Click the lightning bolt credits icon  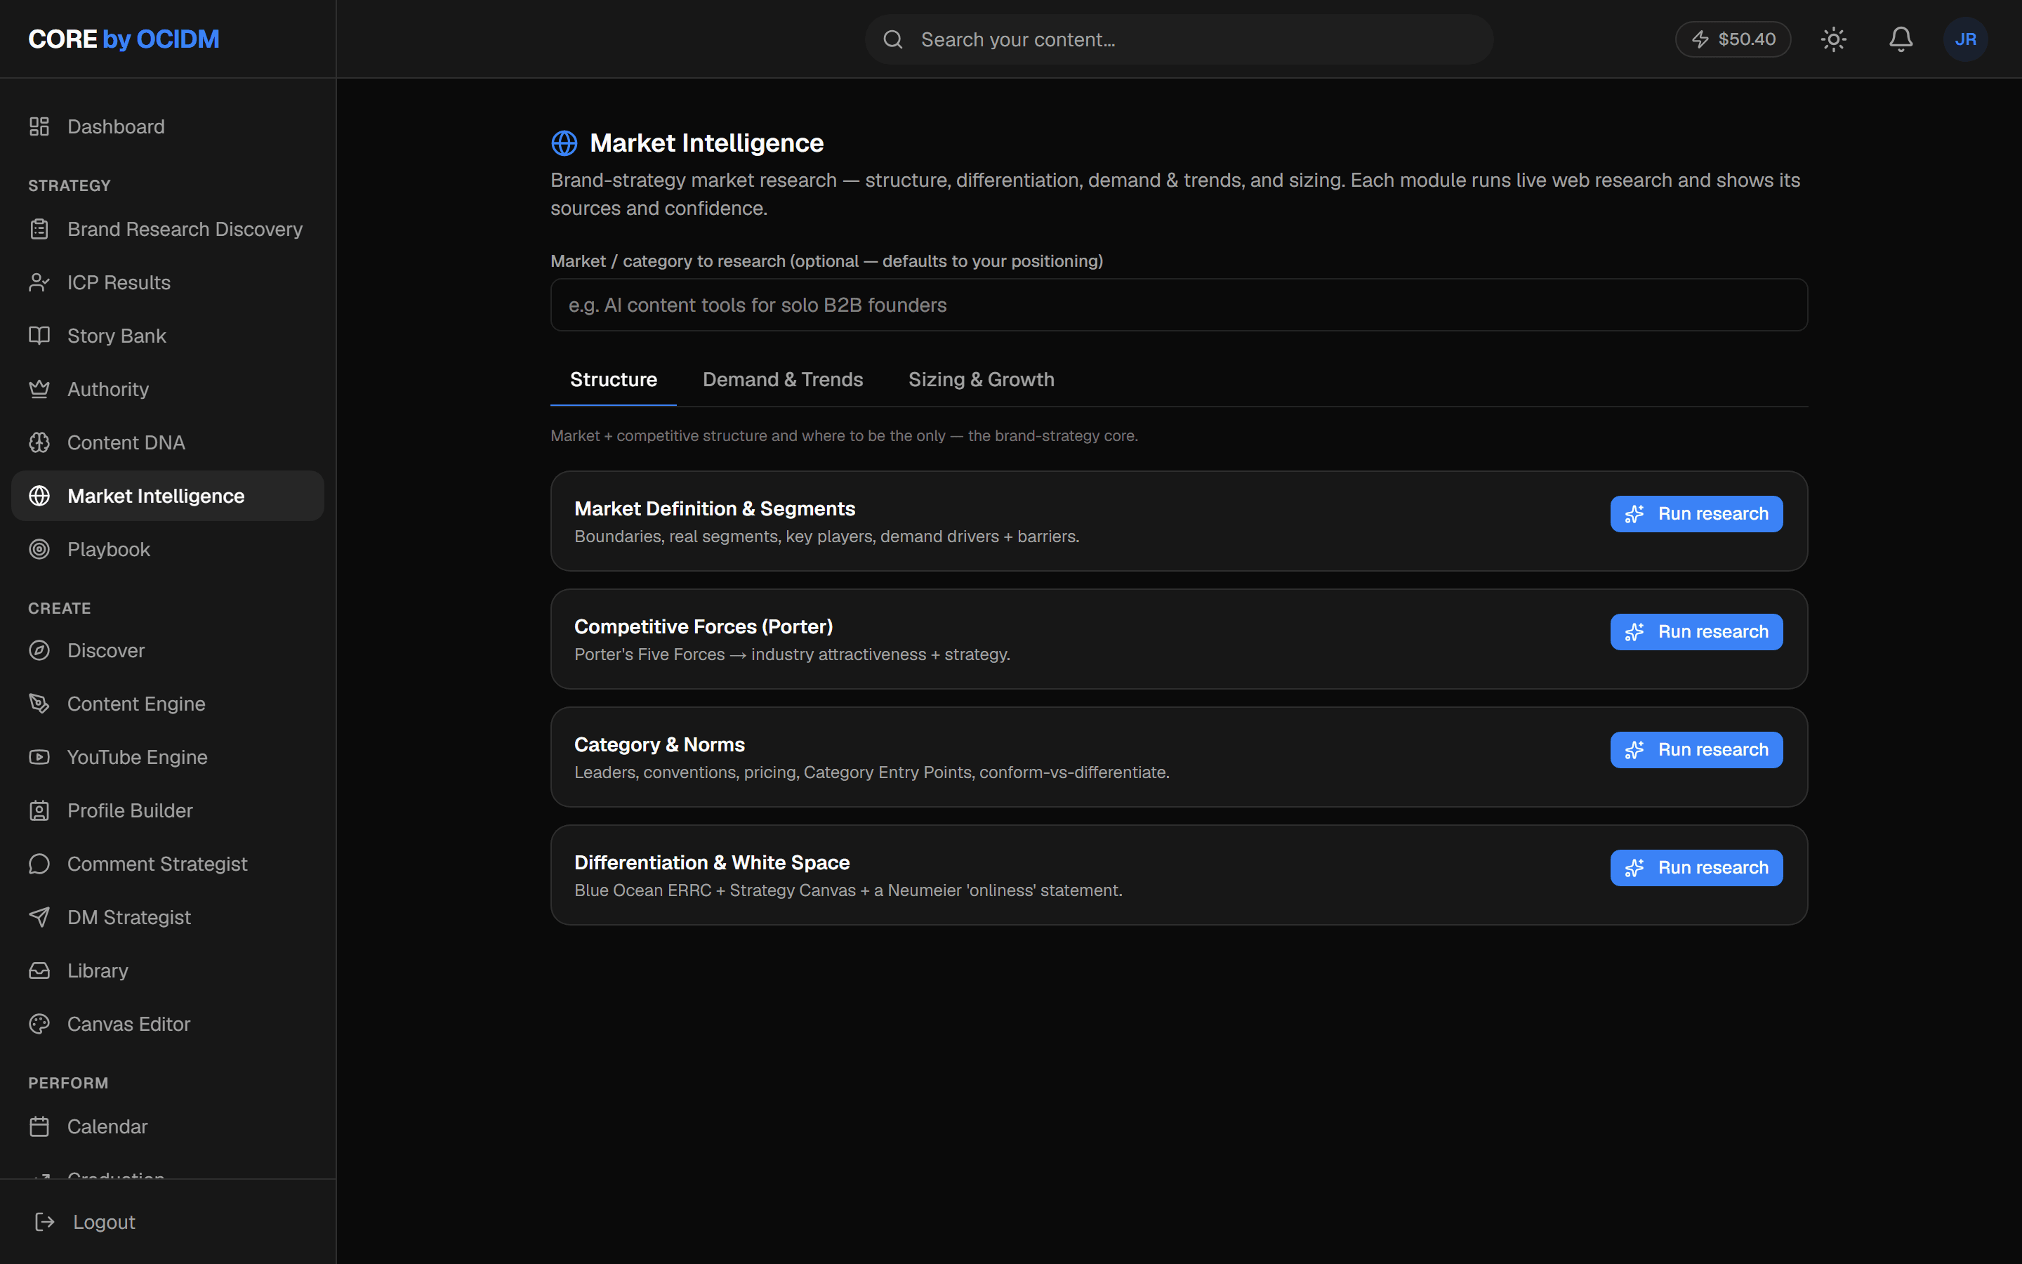tap(1700, 39)
